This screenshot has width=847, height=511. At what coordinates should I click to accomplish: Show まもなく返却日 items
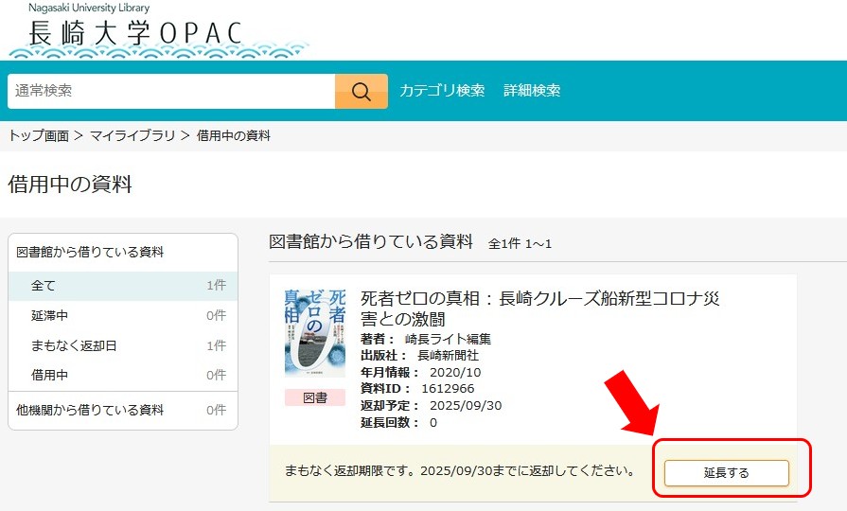[x=74, y=346]
